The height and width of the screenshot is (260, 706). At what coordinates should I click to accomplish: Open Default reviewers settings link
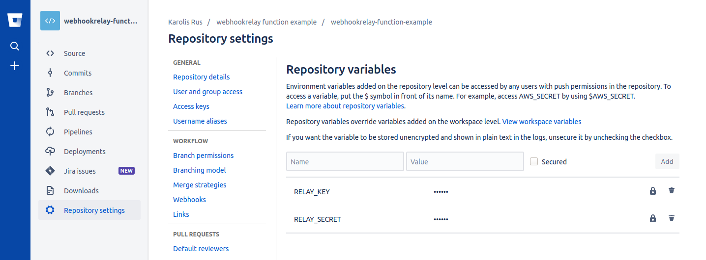(201, 249)
